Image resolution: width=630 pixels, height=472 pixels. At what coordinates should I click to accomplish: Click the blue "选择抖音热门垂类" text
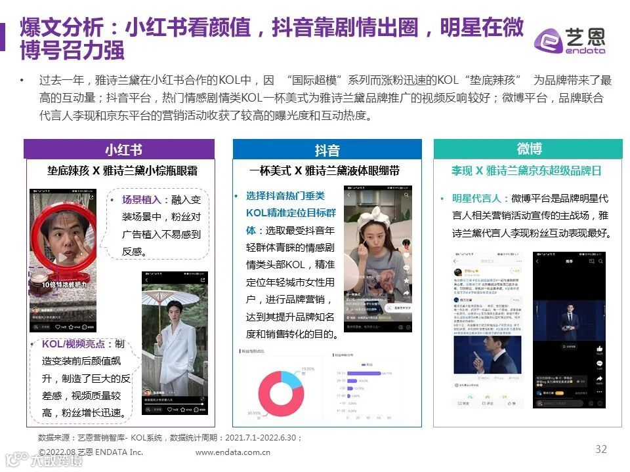(285, 196)
